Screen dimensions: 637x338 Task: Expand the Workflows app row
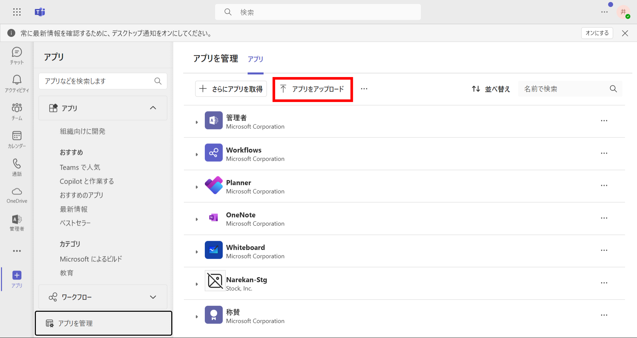tap(197, 154)
